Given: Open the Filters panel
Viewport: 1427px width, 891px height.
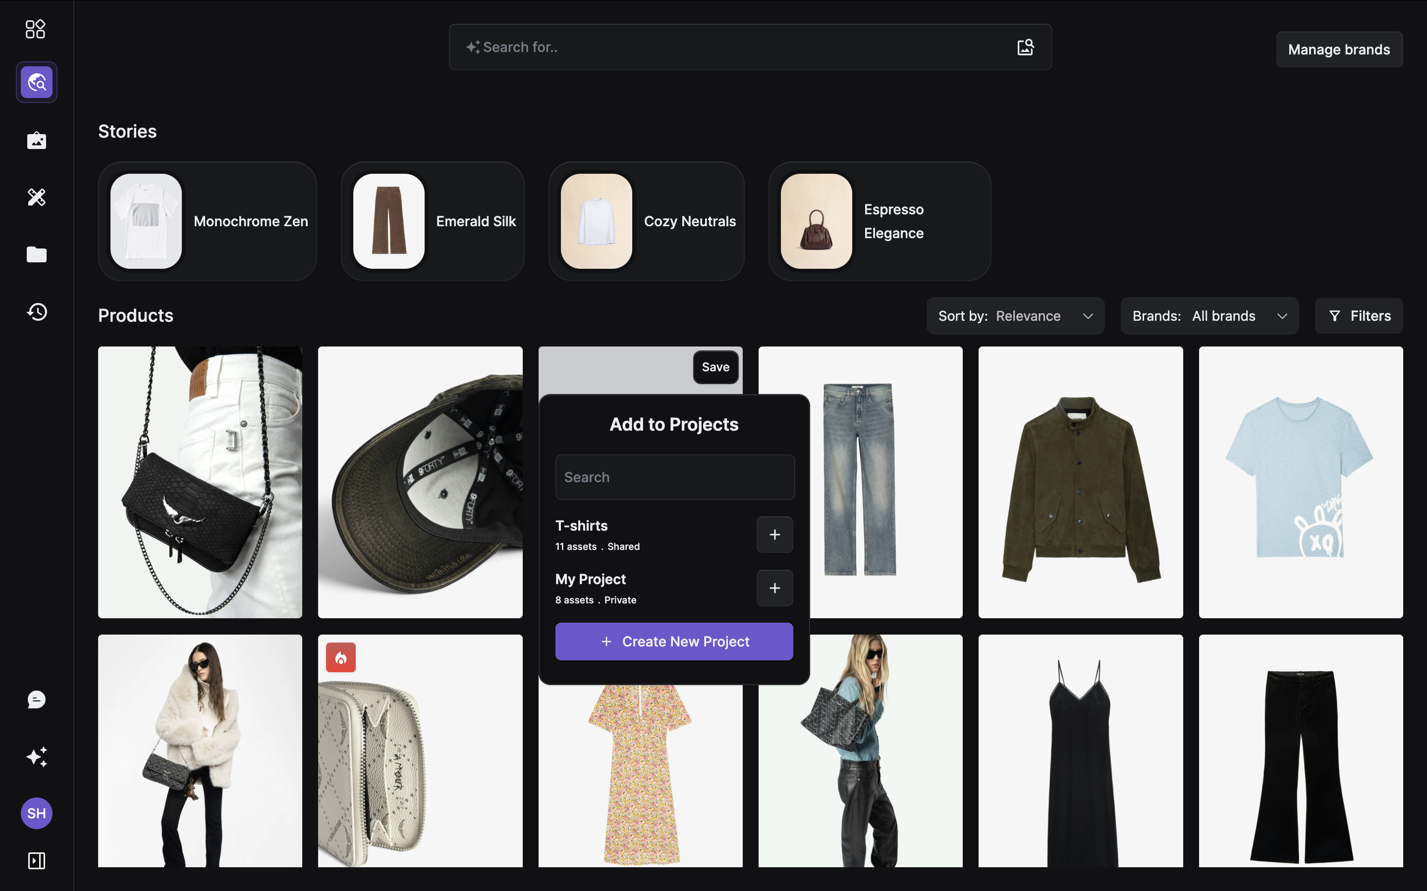Looking at the screenshot, I should tap(1359, 316).
